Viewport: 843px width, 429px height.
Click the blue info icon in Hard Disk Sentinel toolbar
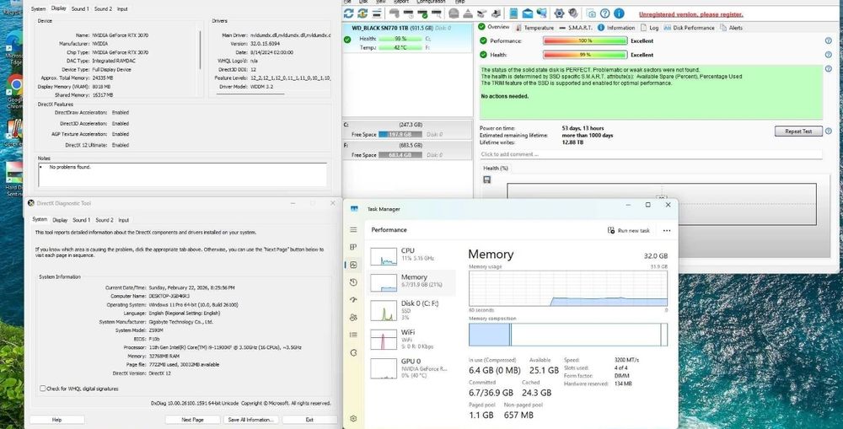[x=619, y=13]
